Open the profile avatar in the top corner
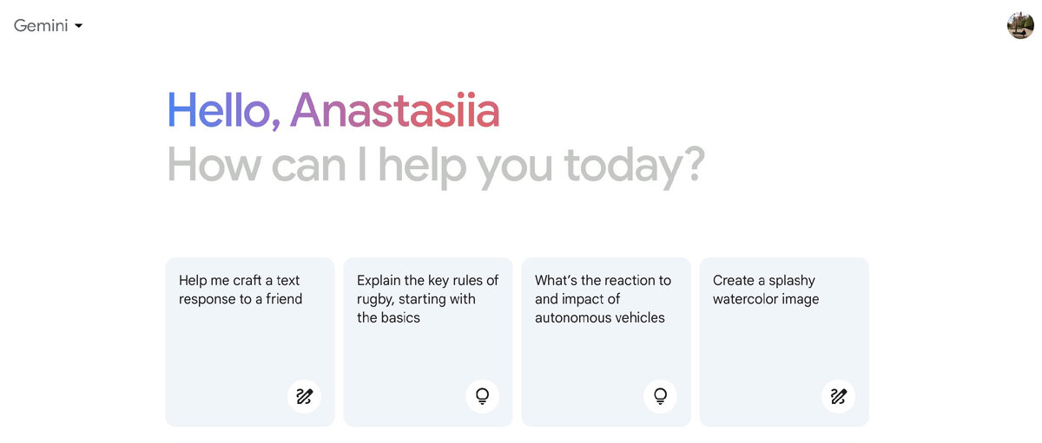The height and width of the screenshot is (443, 1042). tap(1020, 25)
